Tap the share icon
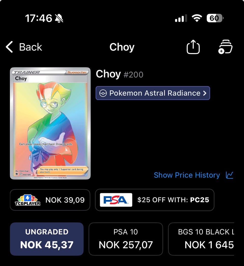Viewport: 244px width, 266px height. pyautogui.click(x=193, y=47)
